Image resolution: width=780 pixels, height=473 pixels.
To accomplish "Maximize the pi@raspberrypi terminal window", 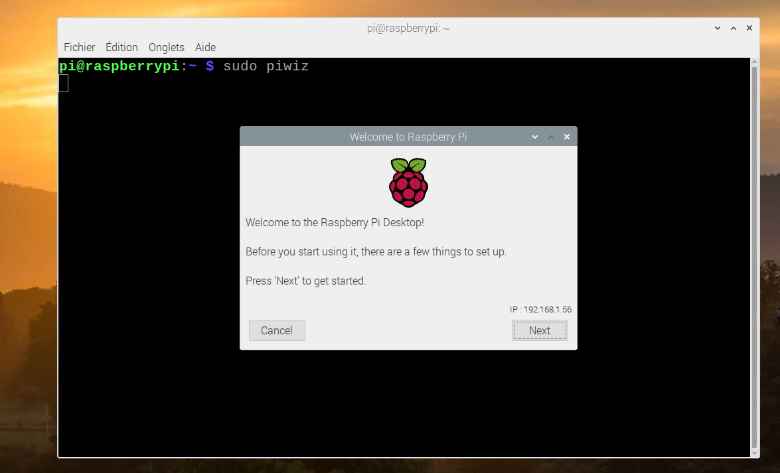I will pos(734,28).
